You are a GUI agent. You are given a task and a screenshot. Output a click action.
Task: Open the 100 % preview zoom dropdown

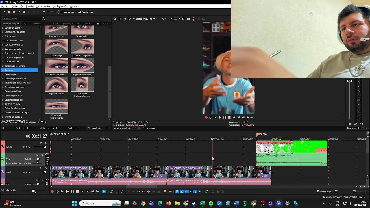click(166, 19)
